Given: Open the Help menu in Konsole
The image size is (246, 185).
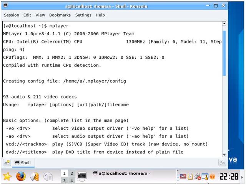Looking at the screenshot, I should [x=100, y=15].
